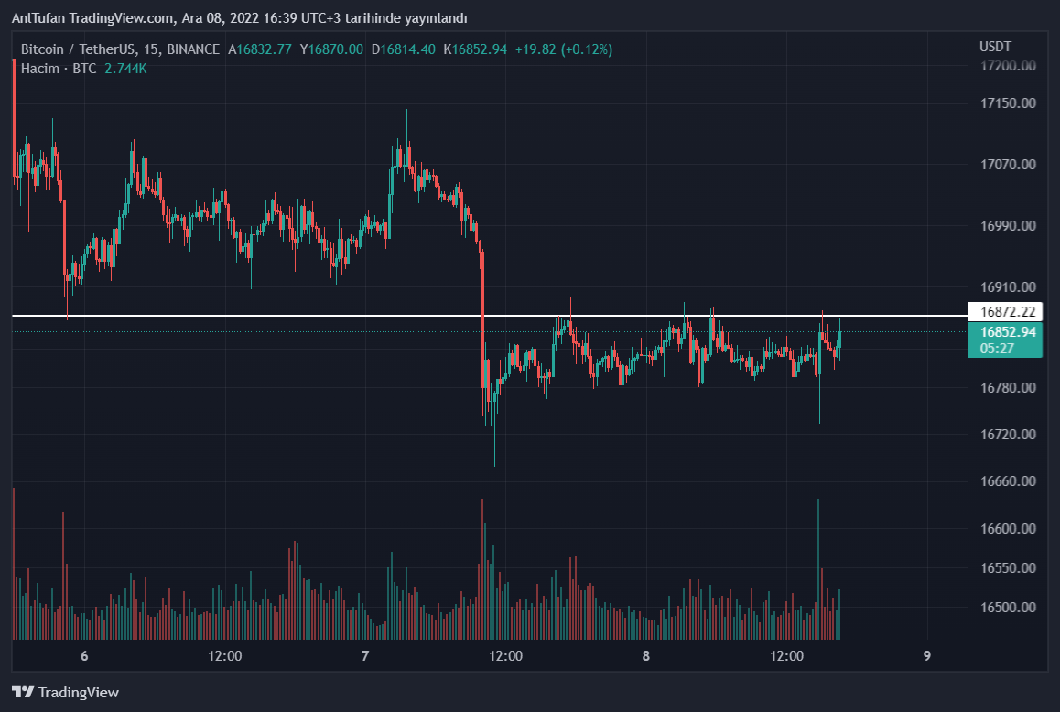Click the 16660.00 price axis label
The height and width of the screenshot is (712, 1060).
(1008, 481)
